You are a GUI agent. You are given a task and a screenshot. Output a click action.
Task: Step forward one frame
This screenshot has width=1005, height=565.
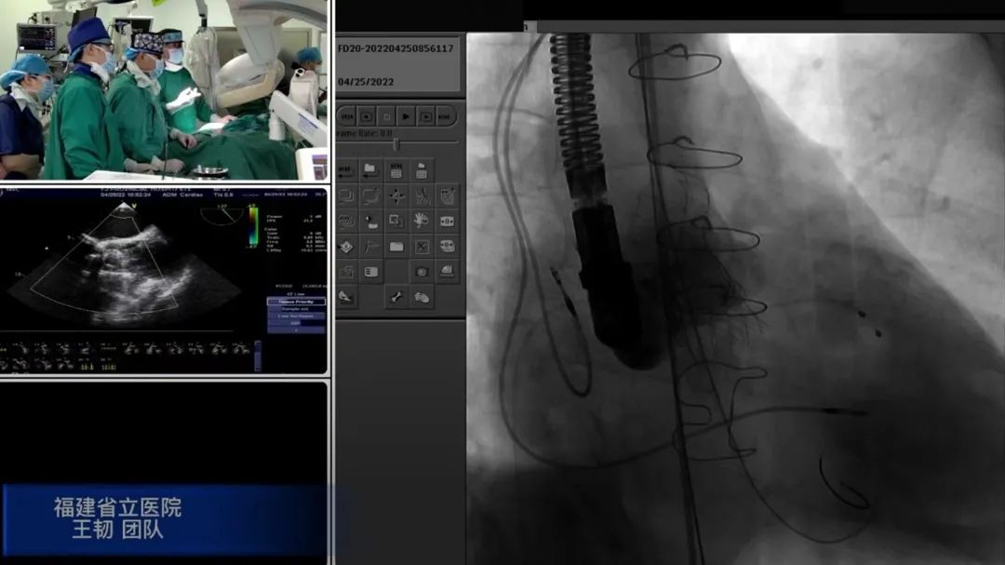tap(425, 116)
